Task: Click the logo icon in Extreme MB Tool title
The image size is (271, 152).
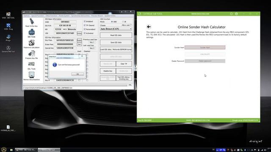Action: click(x=140, y=14)
